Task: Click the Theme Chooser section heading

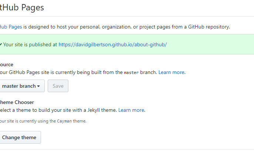Action: point(17,103)
